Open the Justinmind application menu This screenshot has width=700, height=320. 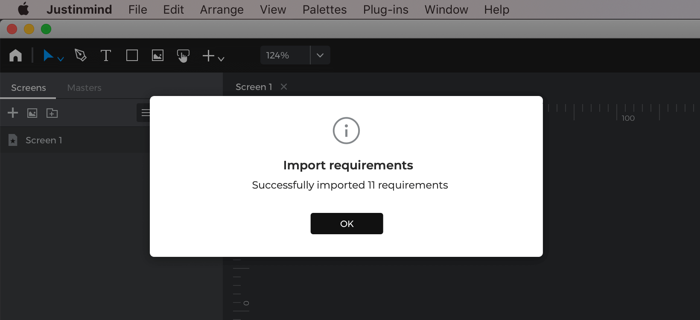click(79, 9)
